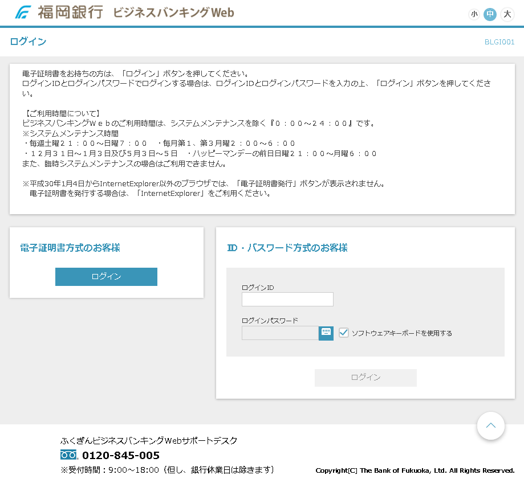The width and height of the screenshot is (524, 483).
Task: Focus the ログインパスワード input field
Action: (x=280, y=333)
